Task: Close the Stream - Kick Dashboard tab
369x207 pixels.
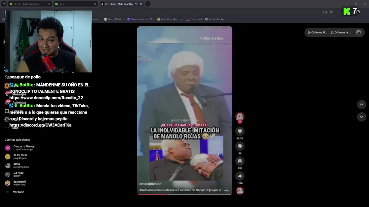Action: coord(49,4)
